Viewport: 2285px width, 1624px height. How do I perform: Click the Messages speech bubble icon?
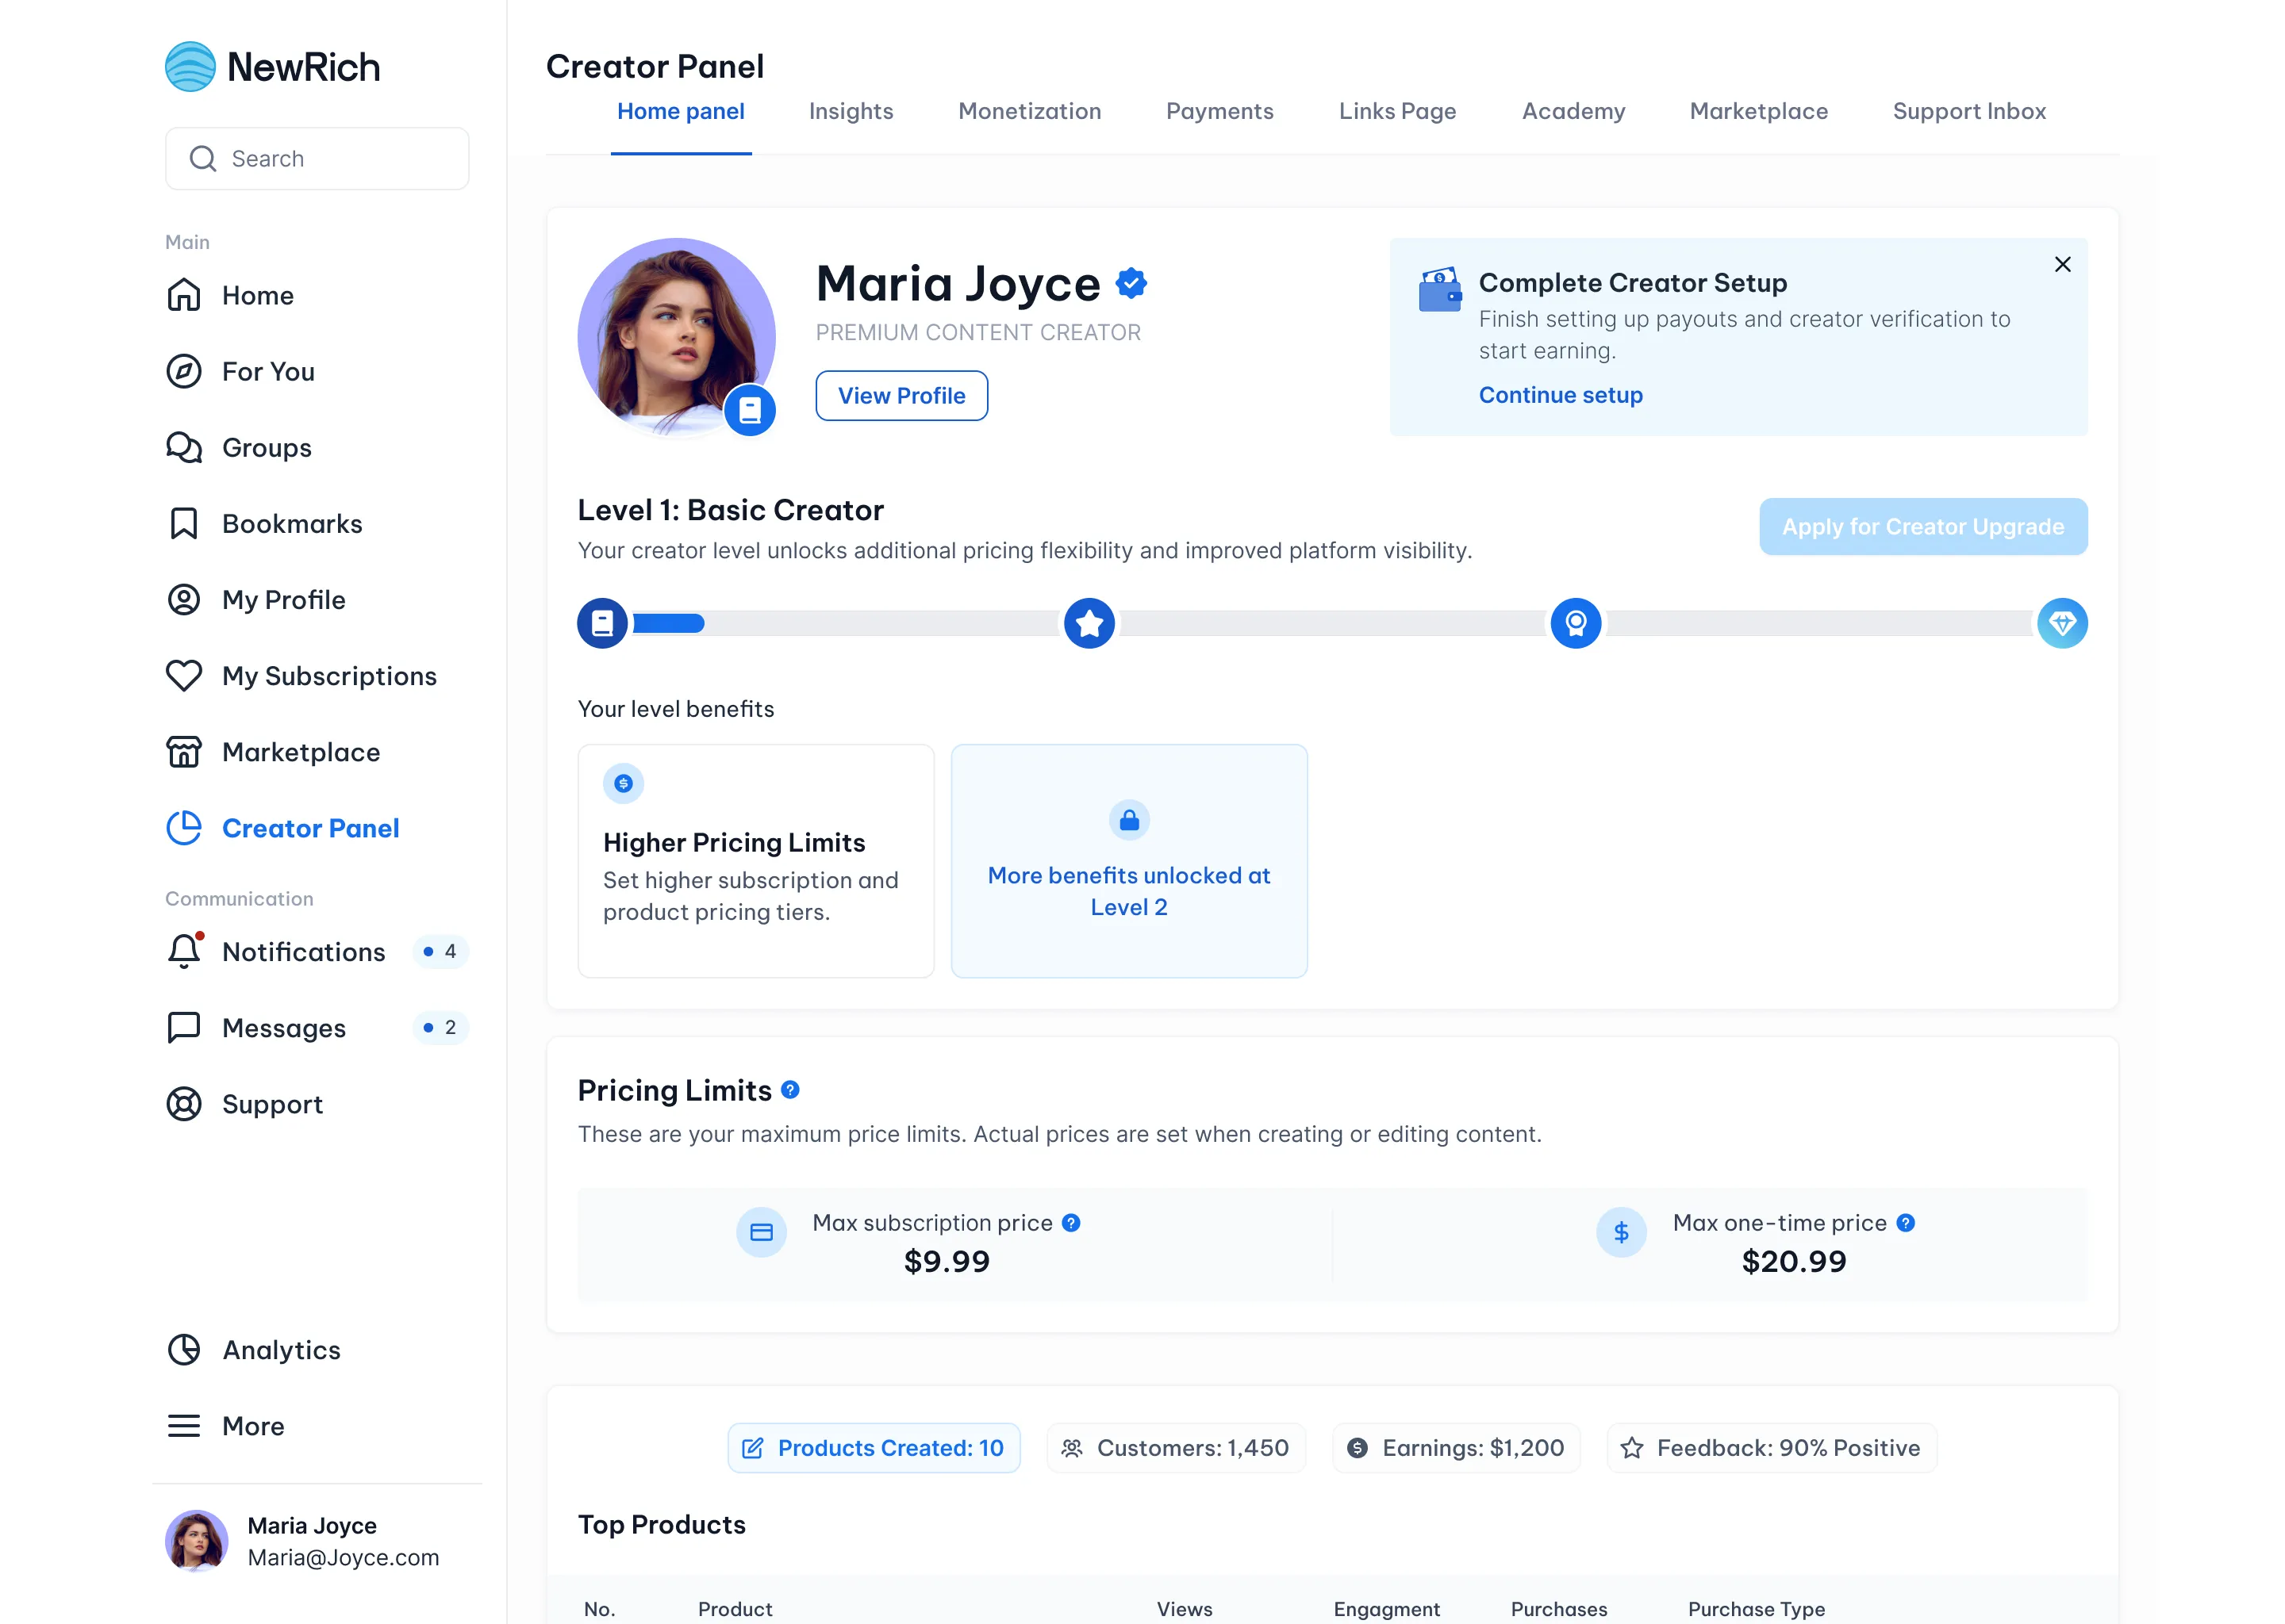coord(184,1027)
